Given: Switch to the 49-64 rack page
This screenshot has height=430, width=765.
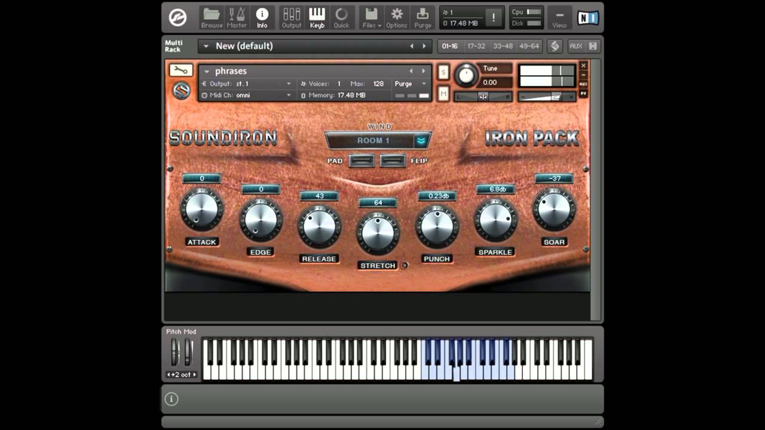Looking at the screenshot, I should [x=529, y=46].
